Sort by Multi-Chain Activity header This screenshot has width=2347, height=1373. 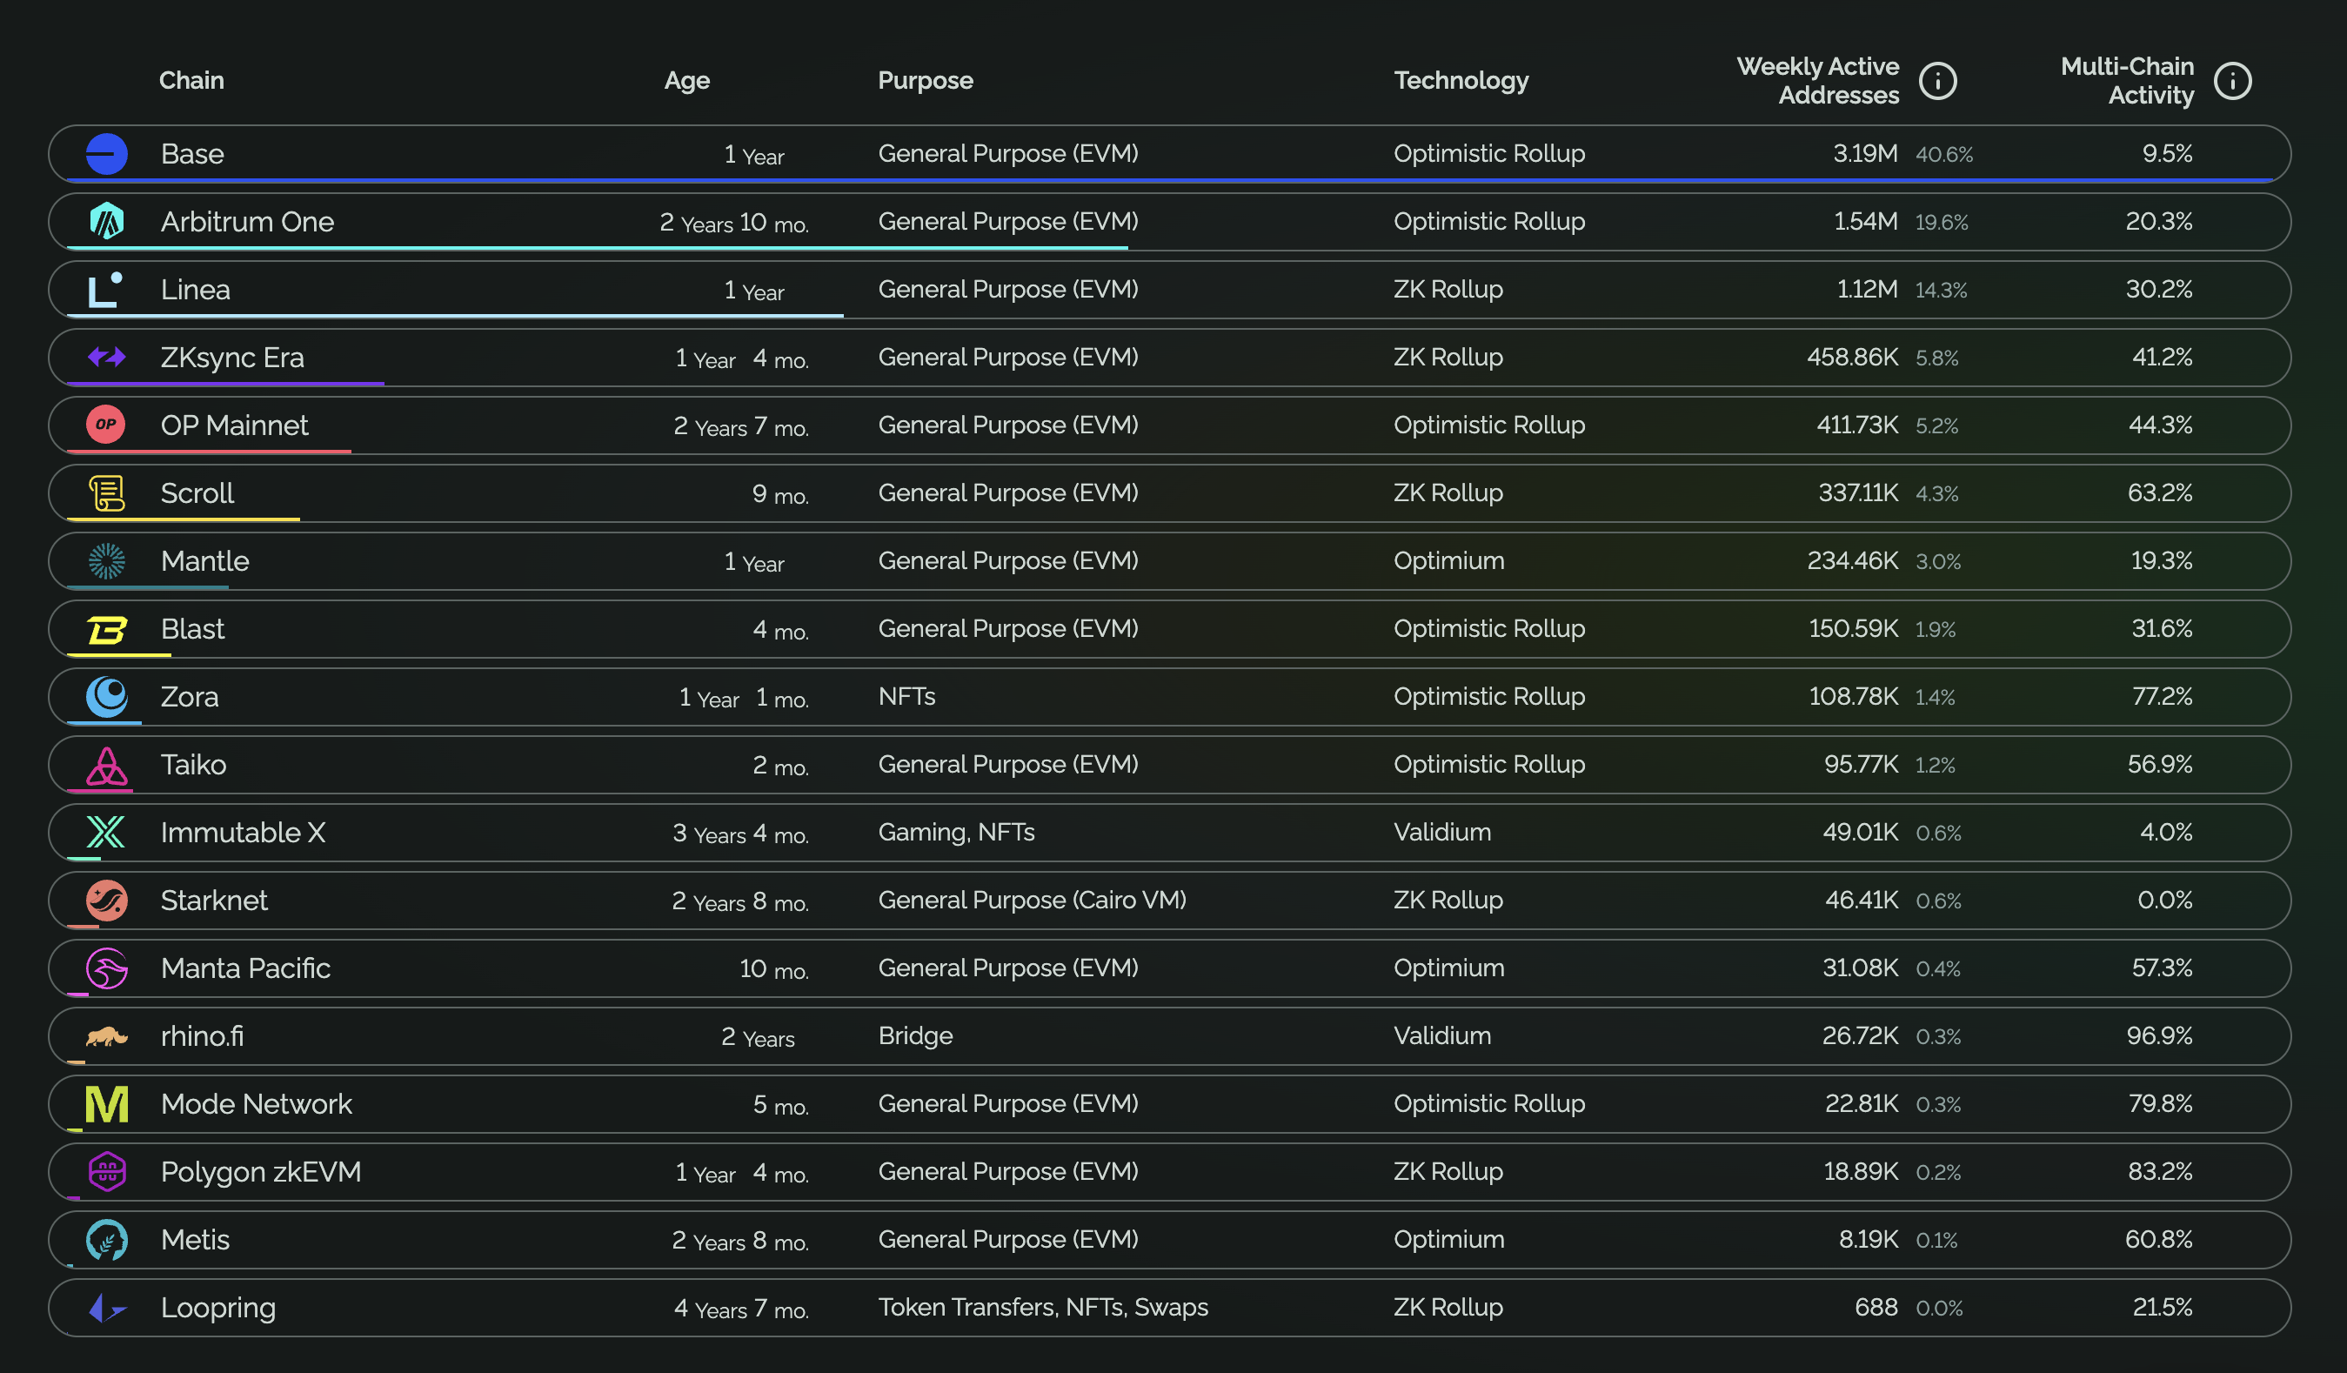click(2127, 81)
